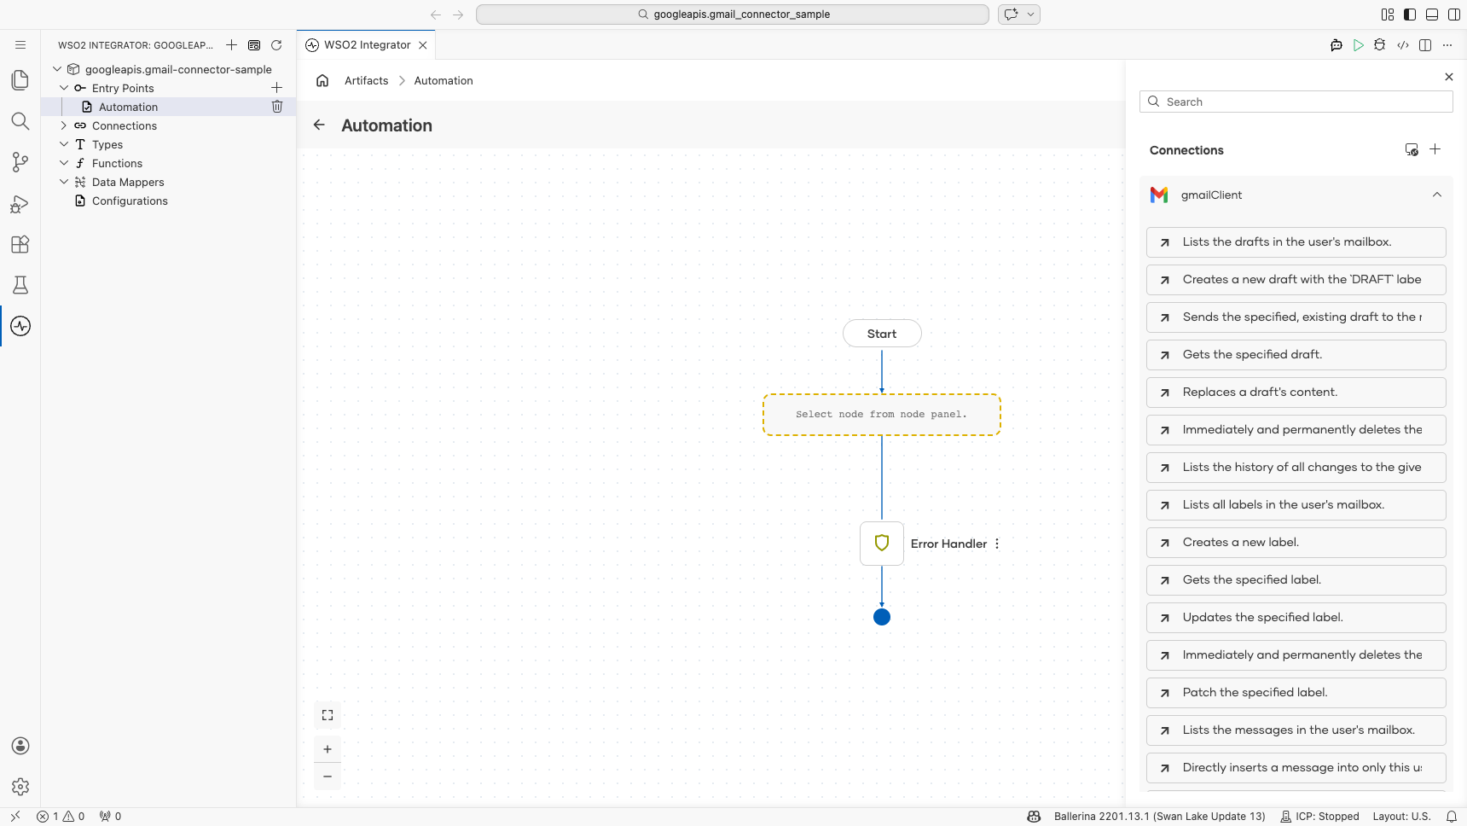Screen dimensions: 1467x826
Task: Show source code view icon
Action: (1403, 45)
